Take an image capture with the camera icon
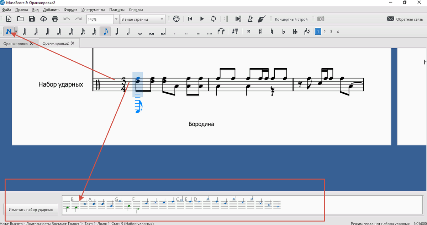 [320, 19]
